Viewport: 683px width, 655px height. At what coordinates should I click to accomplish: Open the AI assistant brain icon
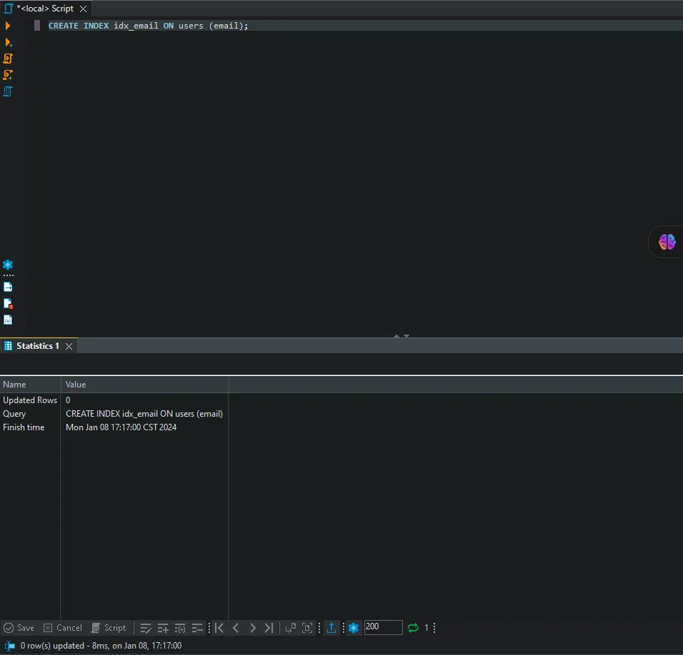coord(667,243)
